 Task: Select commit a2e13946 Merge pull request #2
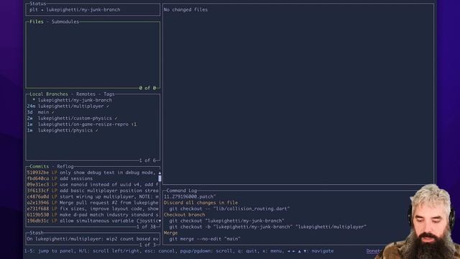(93, 203)
